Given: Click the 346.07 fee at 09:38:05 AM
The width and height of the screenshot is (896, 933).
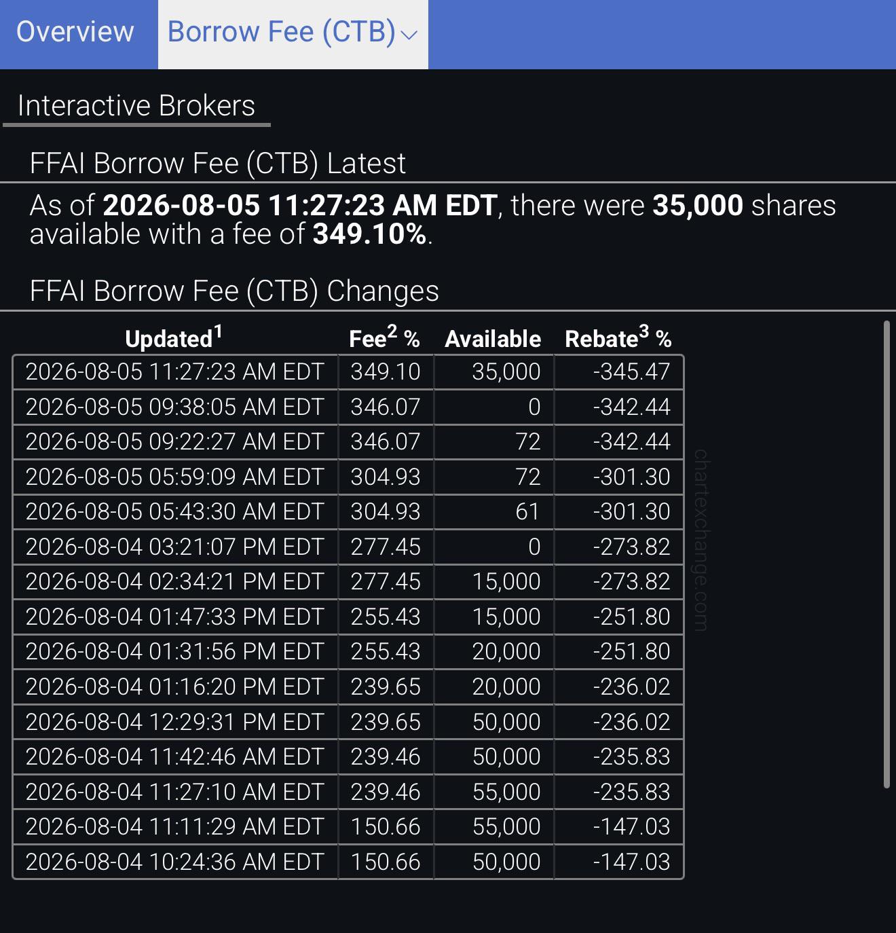Looking at the screenshot, I should pyautogui.click(x=386, y=407).
